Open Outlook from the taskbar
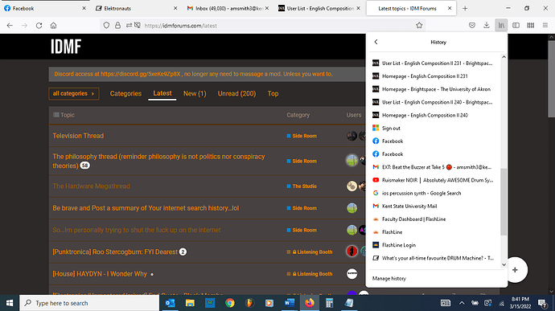The height and width of the screenshot is (311, 555). click(171, 303)
